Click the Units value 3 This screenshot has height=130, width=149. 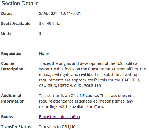point(40,34)
